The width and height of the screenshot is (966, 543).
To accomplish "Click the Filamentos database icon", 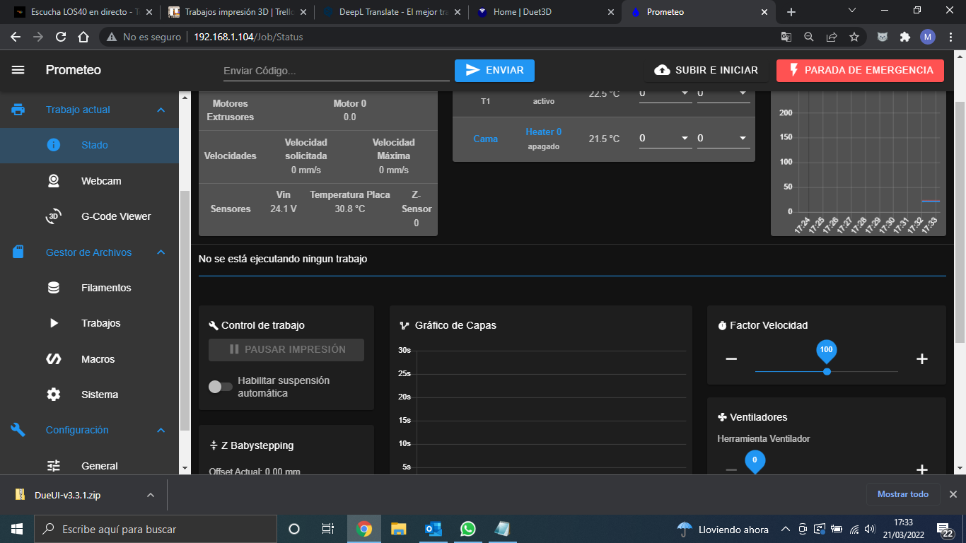I will 54,288.
